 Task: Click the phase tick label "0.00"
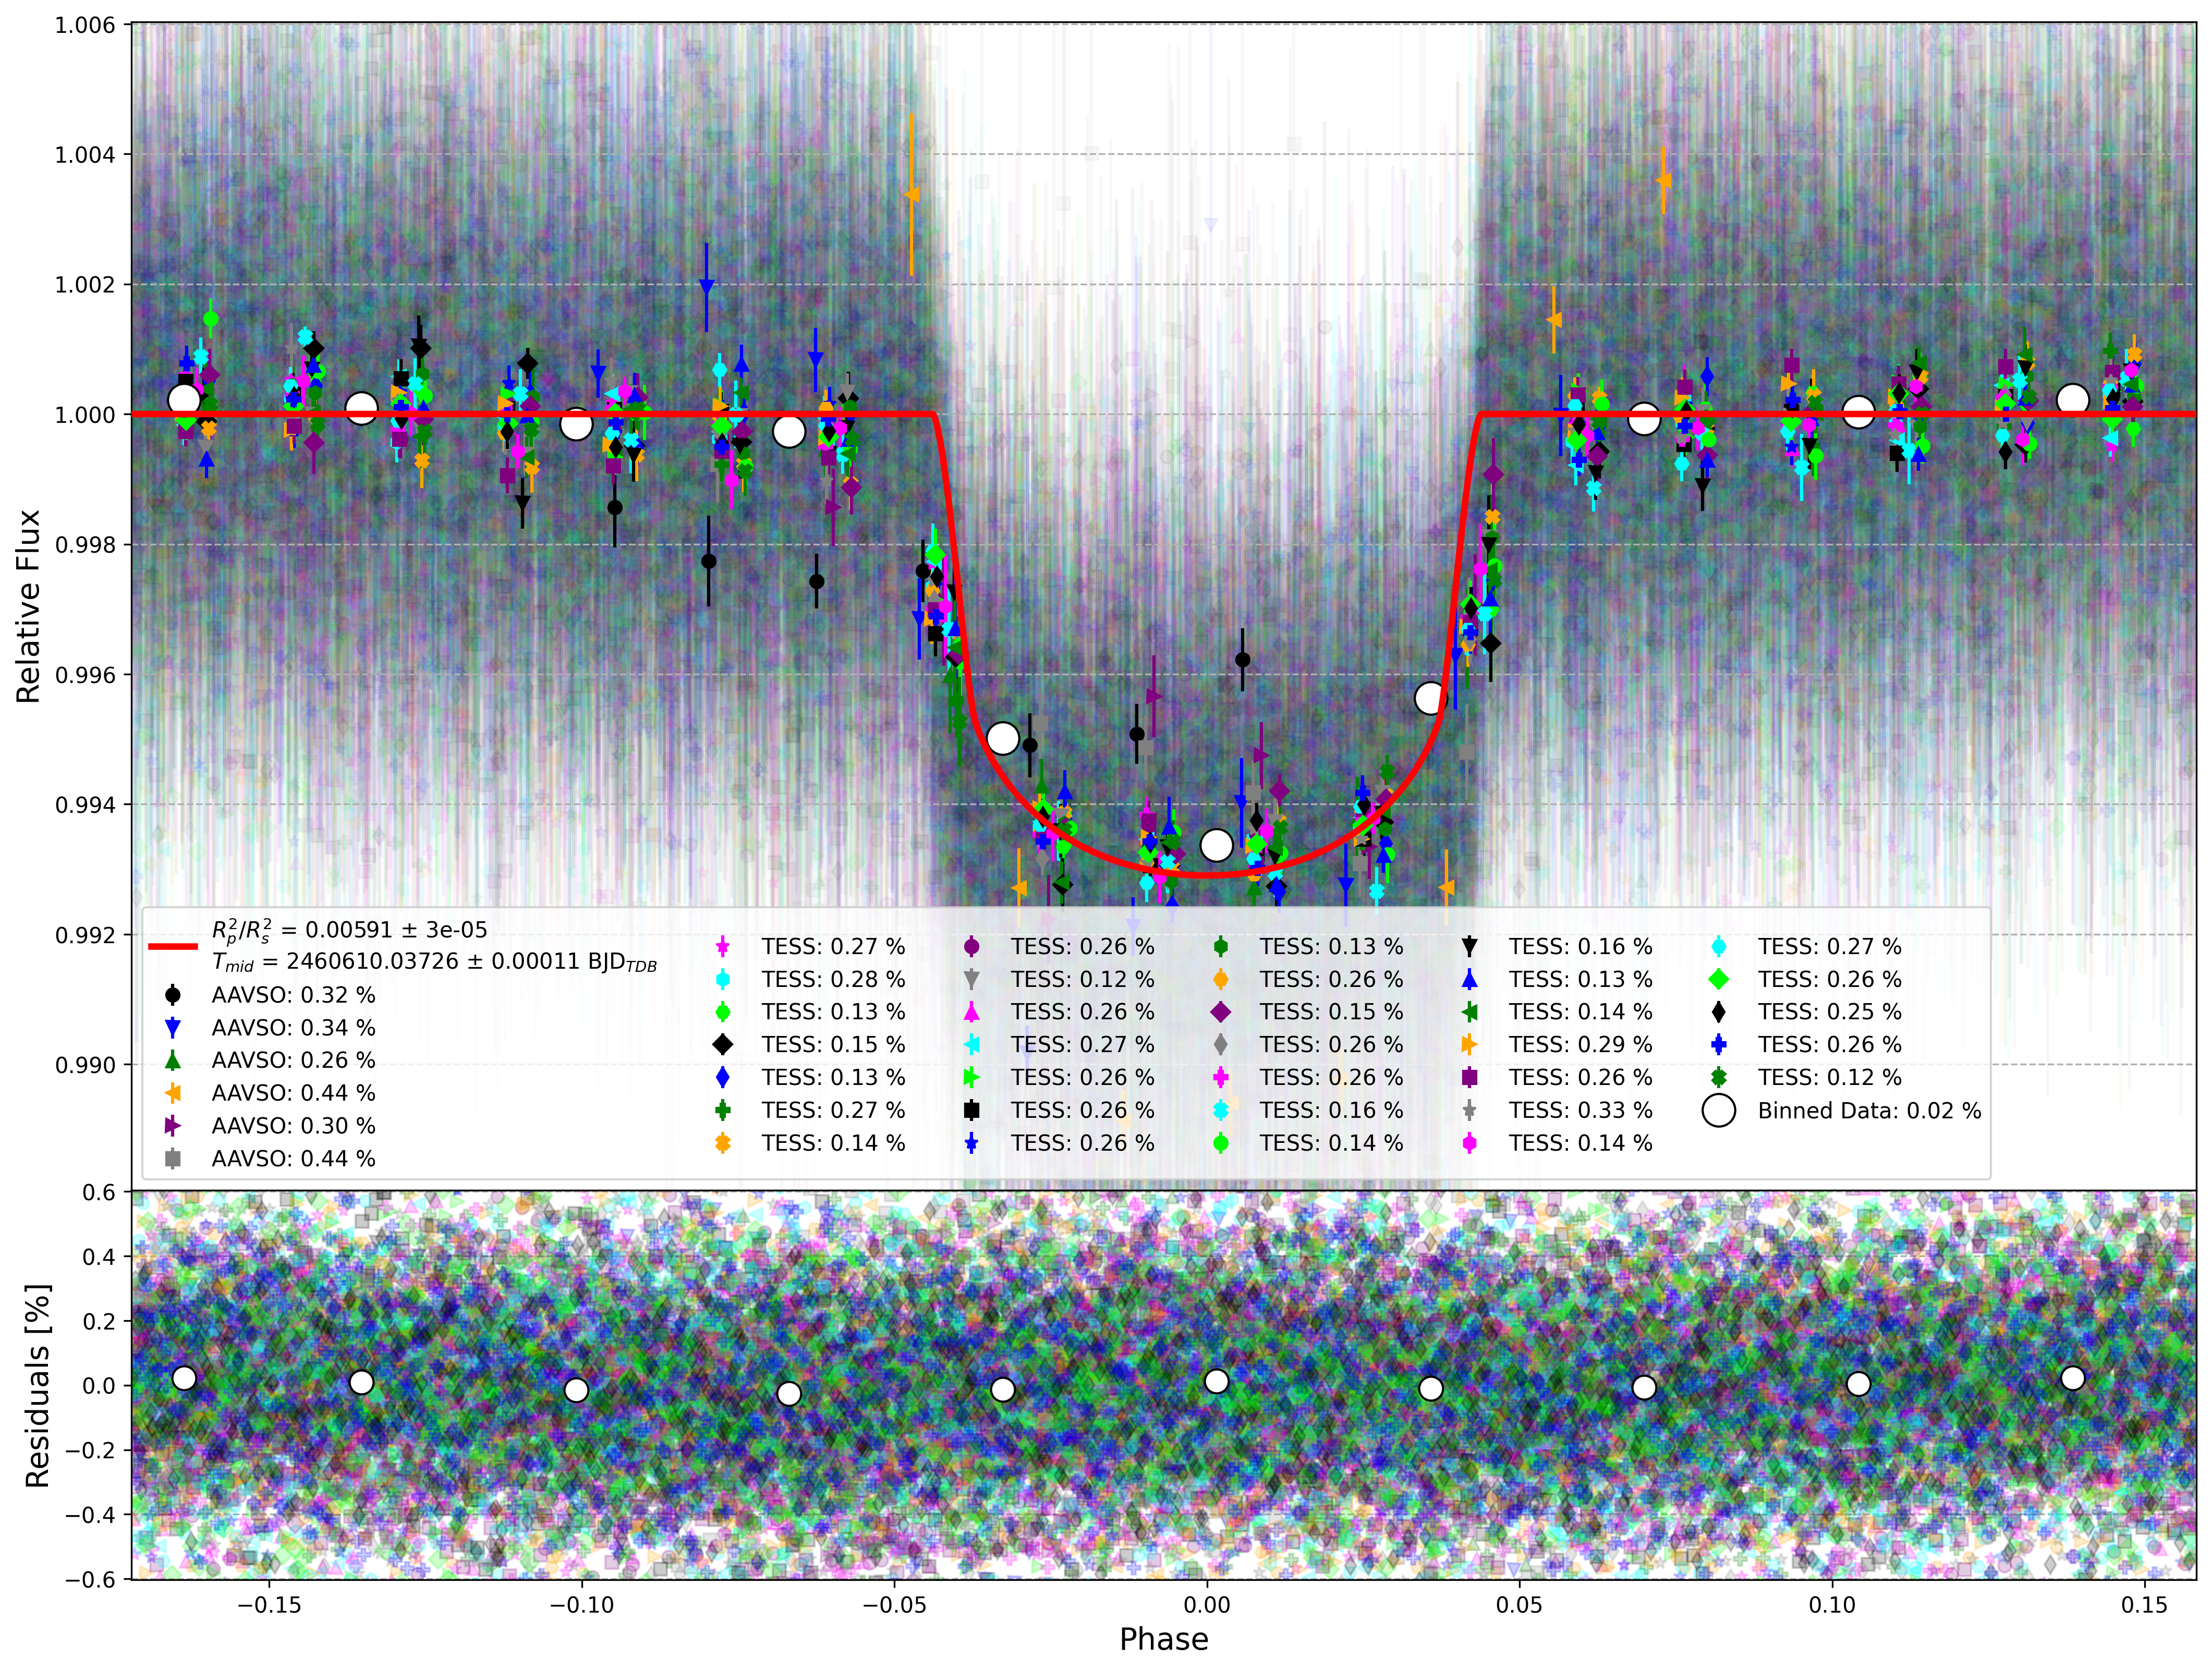(1207, 1605)
